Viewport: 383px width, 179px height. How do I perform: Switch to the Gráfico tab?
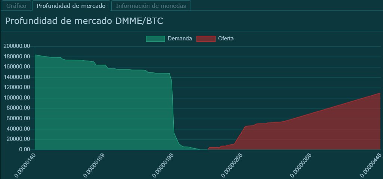16,6
